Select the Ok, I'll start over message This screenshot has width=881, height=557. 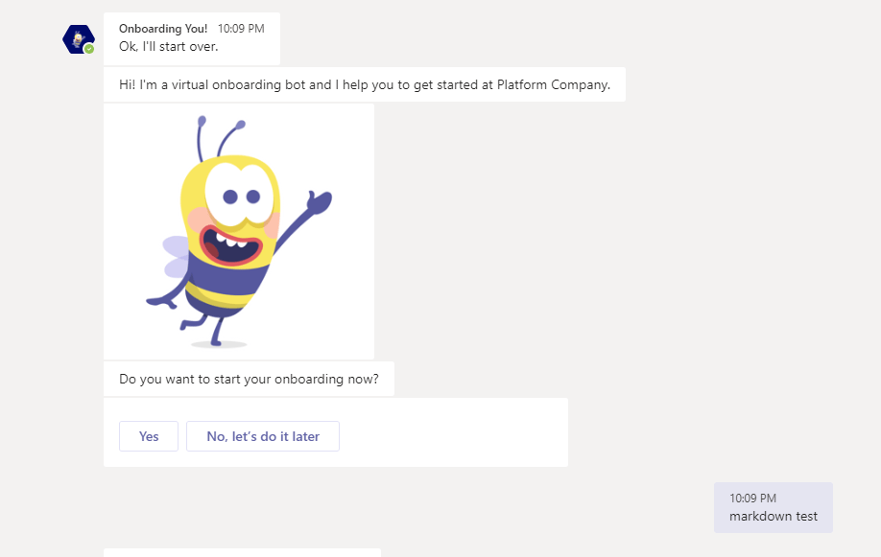[x=168, y=47]
